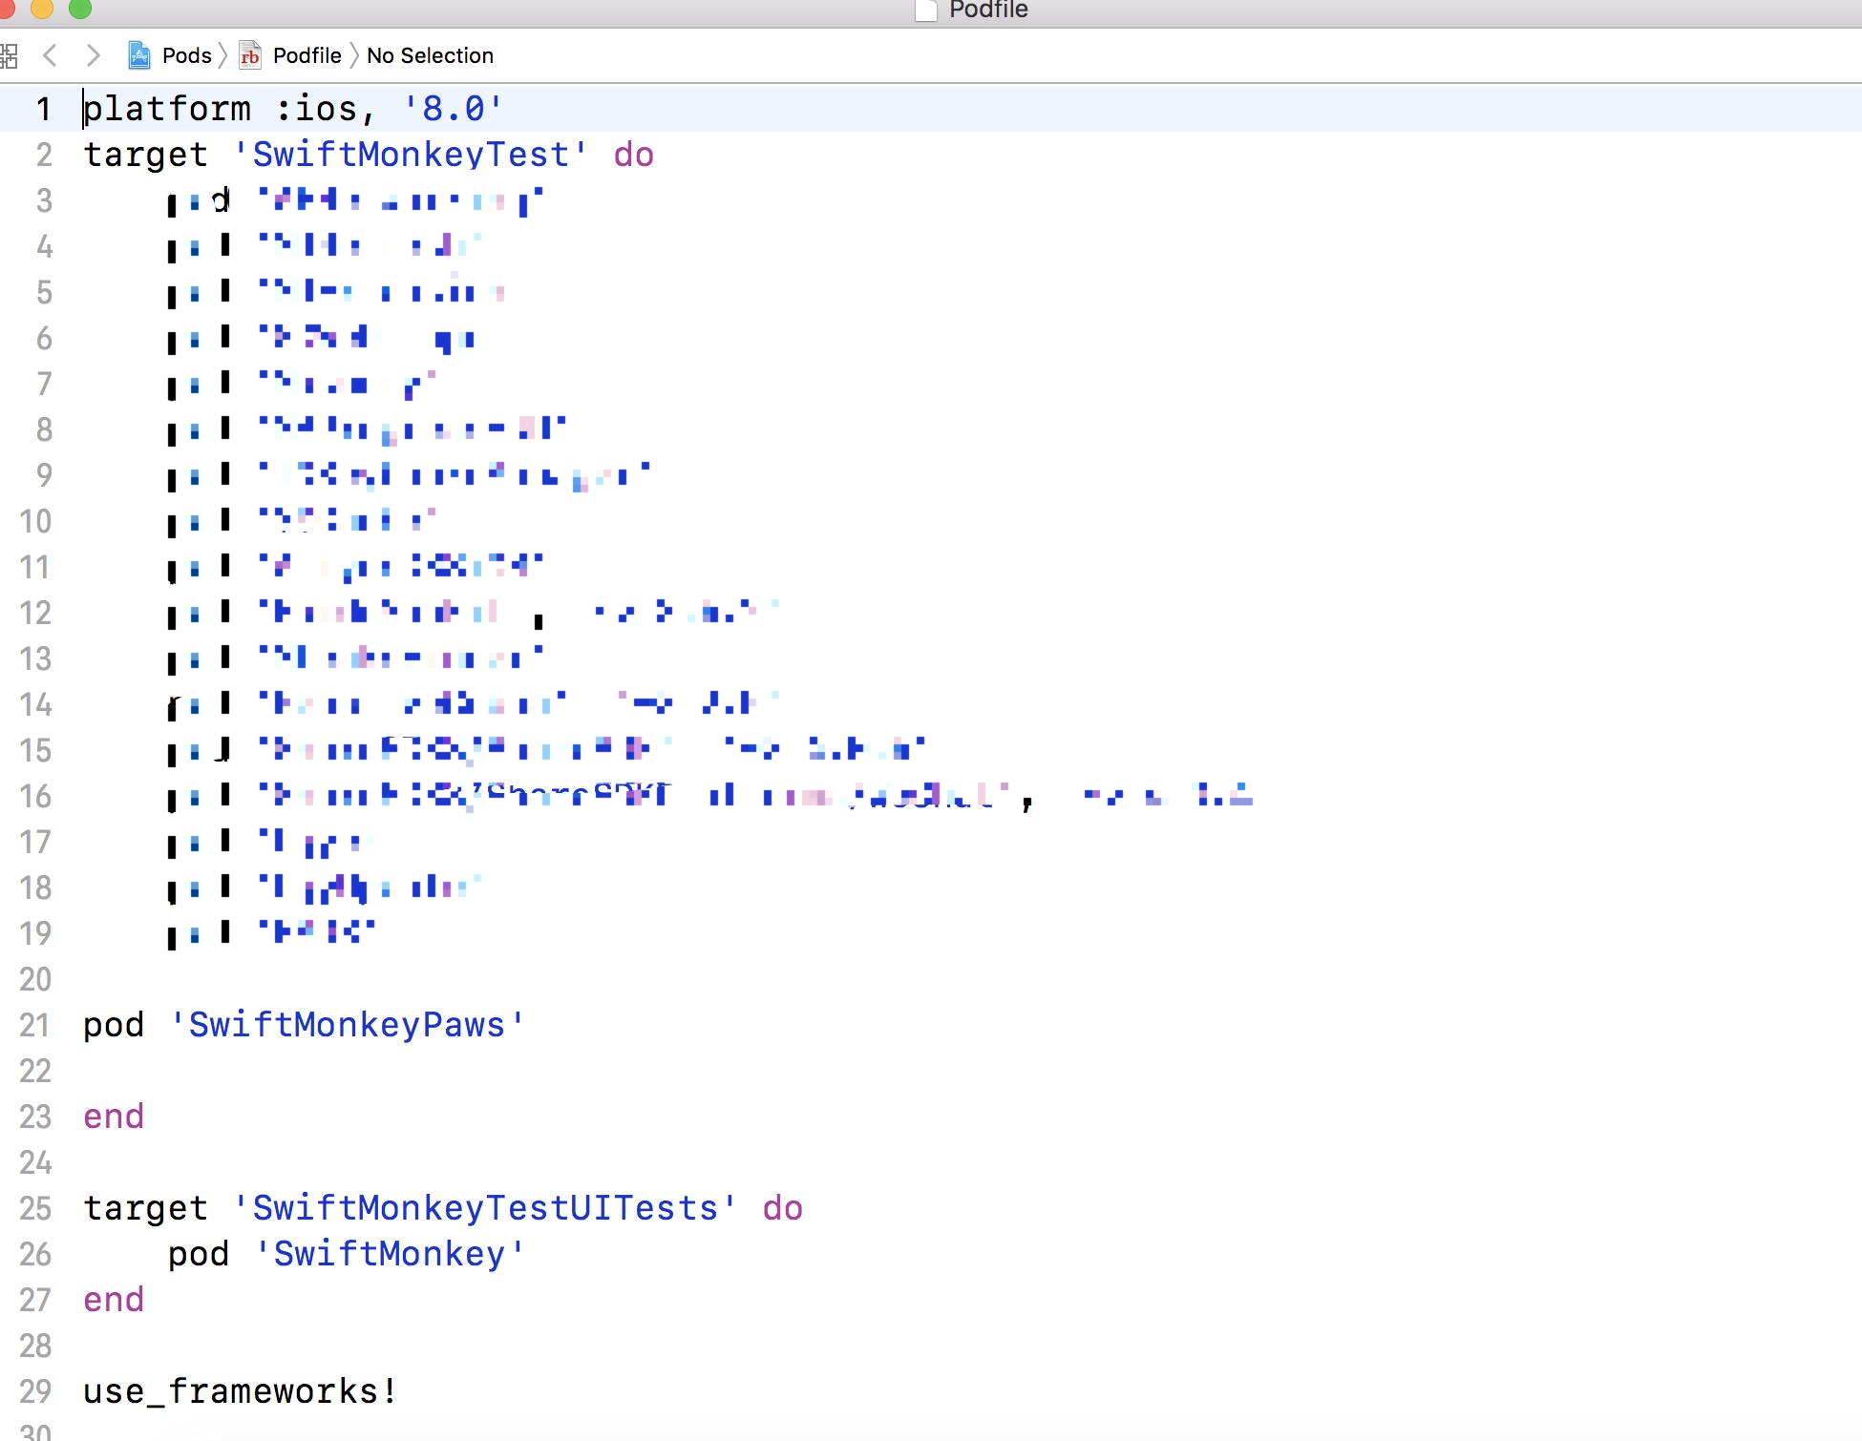Open the Pods breadcrumb menu
This screenshot has height=1441, width=1862.
[x=186, y=55]
